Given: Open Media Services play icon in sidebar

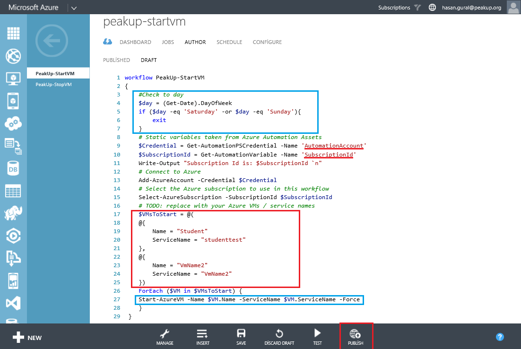Looking at the screenshot, I should pos(13,235).
